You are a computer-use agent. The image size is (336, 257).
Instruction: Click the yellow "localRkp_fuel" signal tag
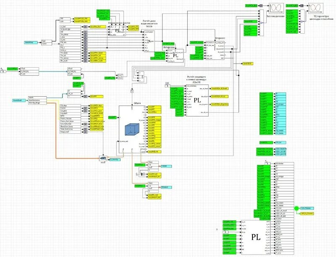pyautogui.click(x=98, y=26)
